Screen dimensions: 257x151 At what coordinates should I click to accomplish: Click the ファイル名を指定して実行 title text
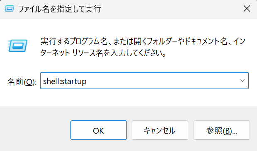point(60,9)
